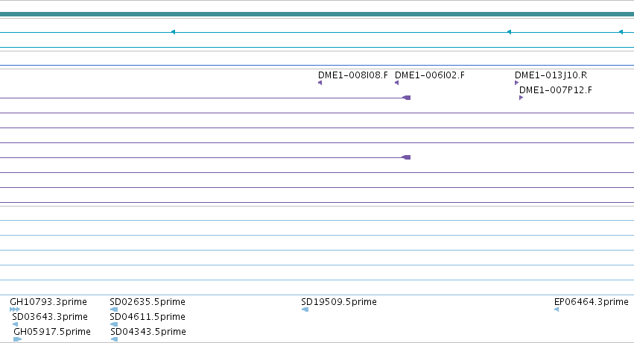The width and height of the screenshot is (634, 343).
Task: Select the GH05917.5prime label
Action: click(52, 332)
